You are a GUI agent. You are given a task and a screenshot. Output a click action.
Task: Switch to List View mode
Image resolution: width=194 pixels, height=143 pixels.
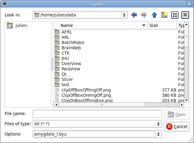[175, 15]
